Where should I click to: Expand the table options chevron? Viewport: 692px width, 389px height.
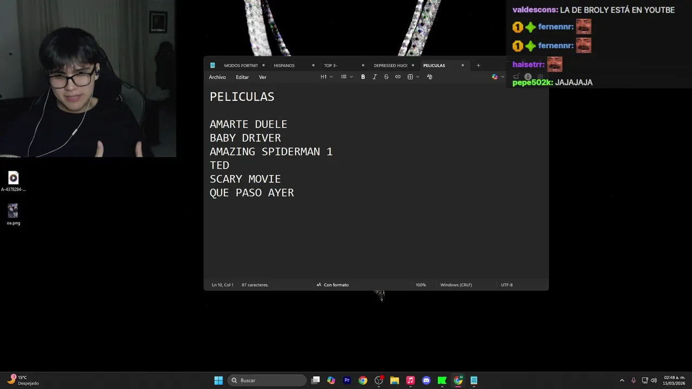[x=418, y=77]
